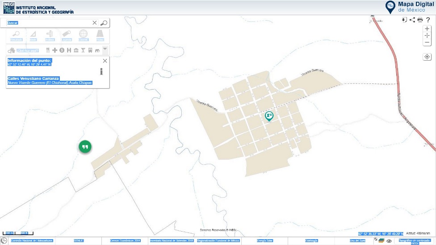The image size is (436, 245).
Task: Select the DENUE tab in the bottom bar
Action: tap(79, 241)
